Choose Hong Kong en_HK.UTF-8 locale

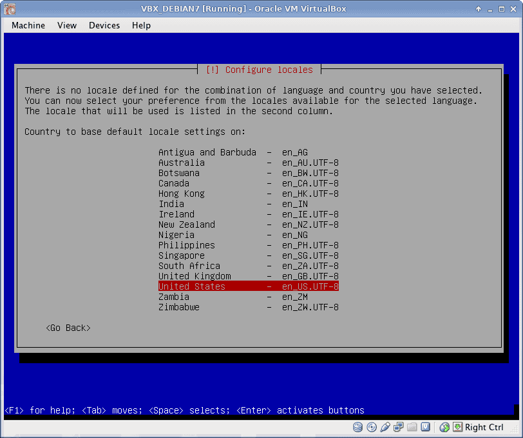click(249, 194)
